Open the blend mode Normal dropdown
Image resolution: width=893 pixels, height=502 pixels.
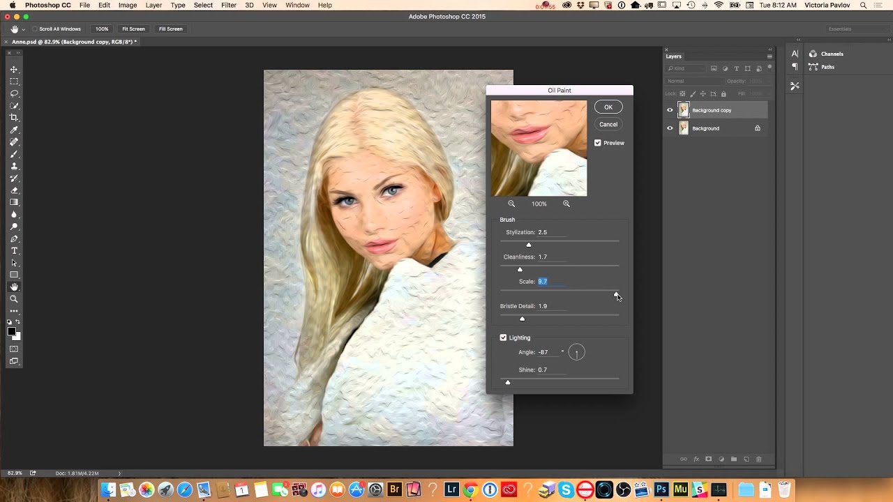694,81
